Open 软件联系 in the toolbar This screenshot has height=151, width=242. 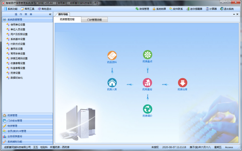176,9
